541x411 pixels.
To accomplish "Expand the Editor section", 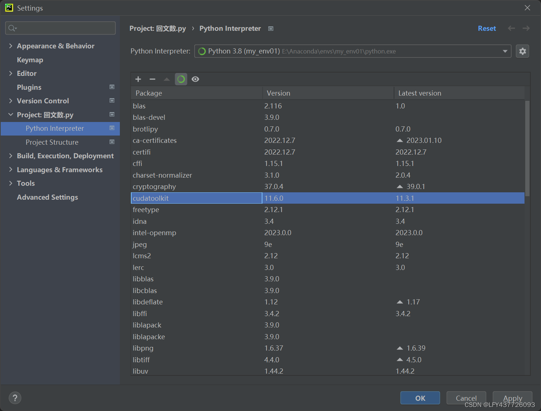I will [x=11, y=73].
